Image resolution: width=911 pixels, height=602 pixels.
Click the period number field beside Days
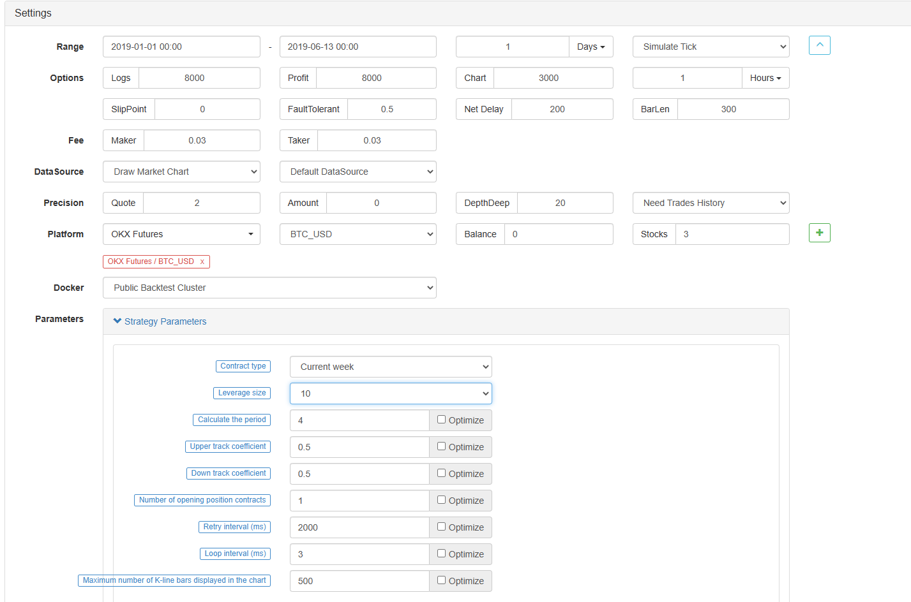click(x=512, y=47)
